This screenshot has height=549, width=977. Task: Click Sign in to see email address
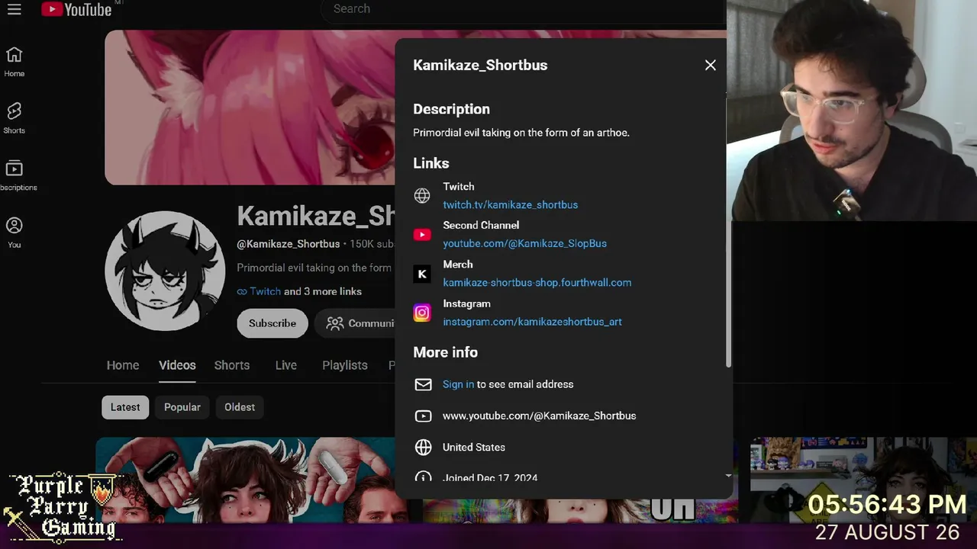[x=458, y=384]
